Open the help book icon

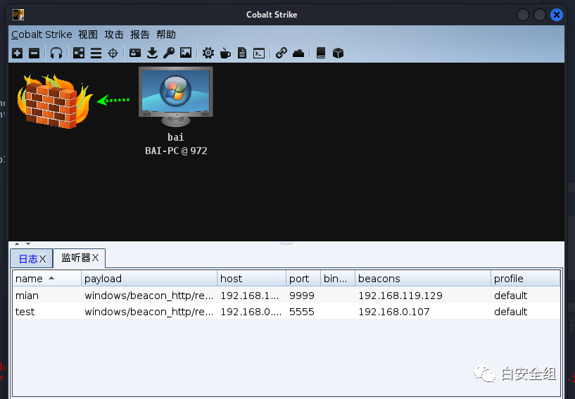321,53
